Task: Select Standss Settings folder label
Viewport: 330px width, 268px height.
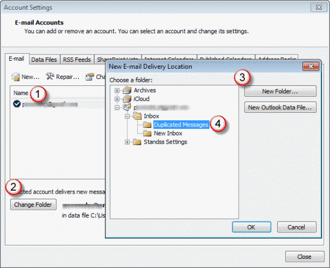Action: coord(165,142)
